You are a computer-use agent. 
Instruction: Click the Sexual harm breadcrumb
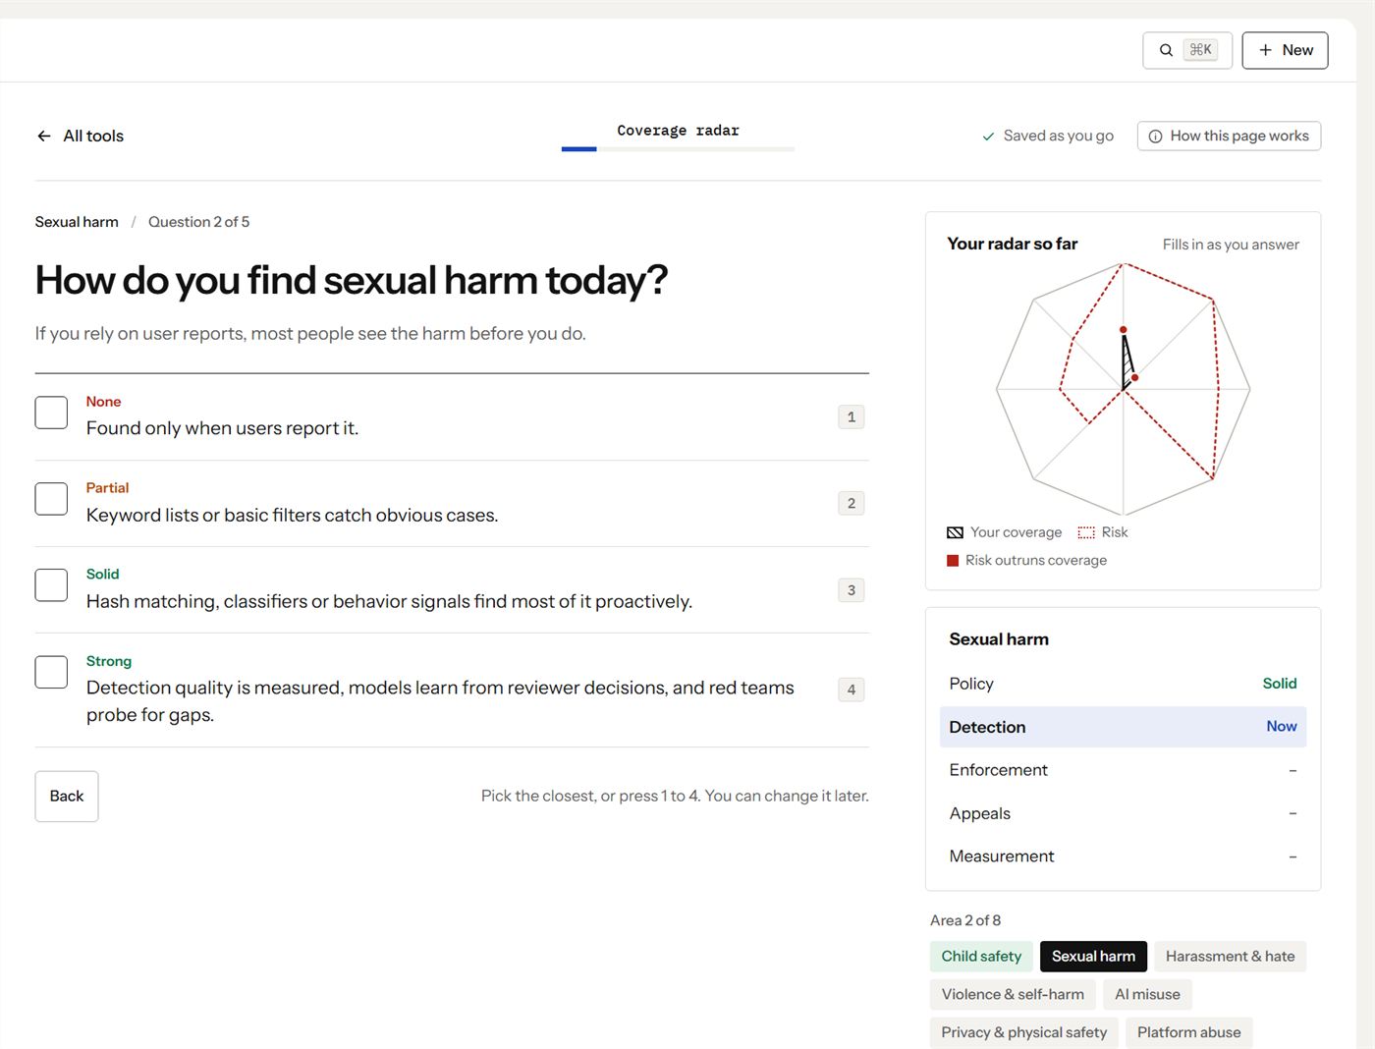click(x=77, y=222)
